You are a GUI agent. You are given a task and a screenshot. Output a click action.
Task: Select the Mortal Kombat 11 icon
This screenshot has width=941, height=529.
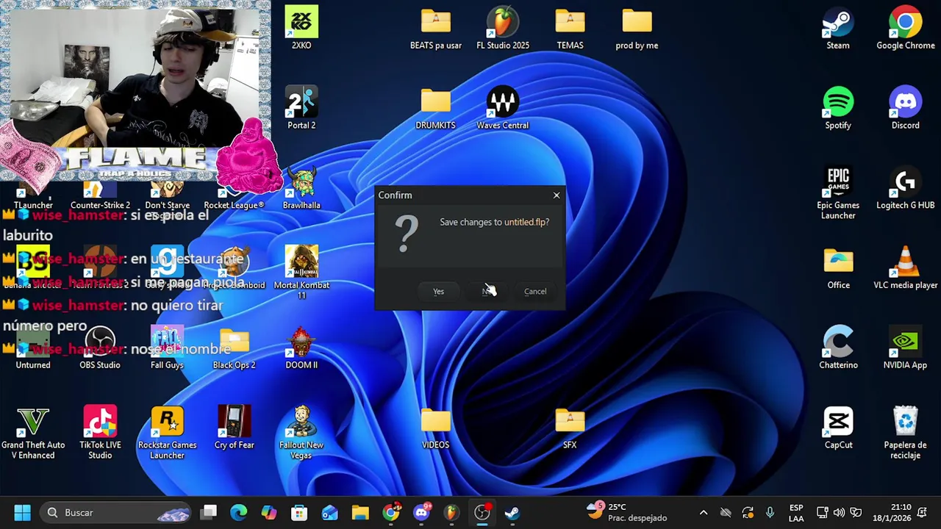301,273
